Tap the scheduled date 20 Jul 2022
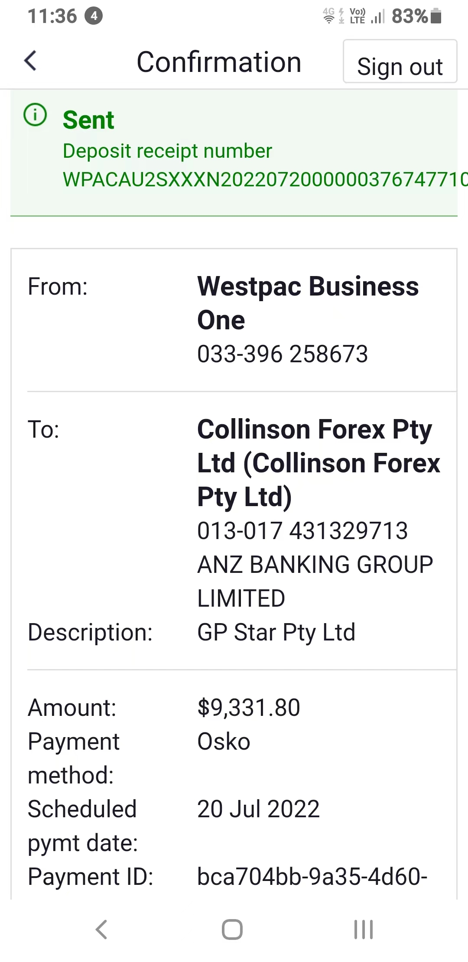The width and height of the screenshot is (468, 962). tap(258, 809)
